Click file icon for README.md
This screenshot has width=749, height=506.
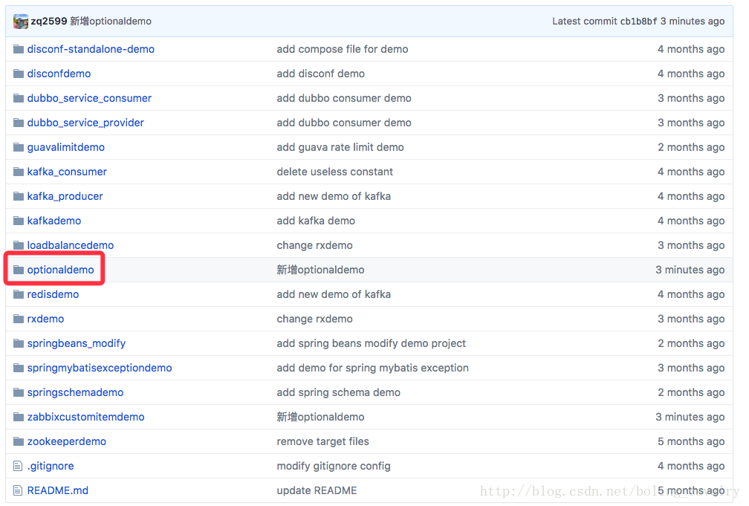point(18,490)
